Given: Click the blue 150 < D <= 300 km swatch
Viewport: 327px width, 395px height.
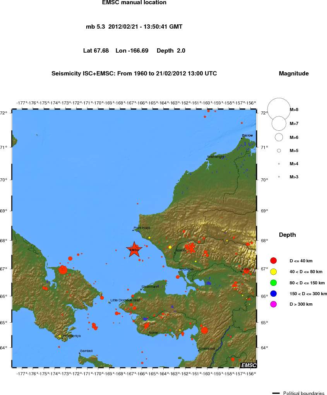Looking at the screenshot, I should point(273,294).
